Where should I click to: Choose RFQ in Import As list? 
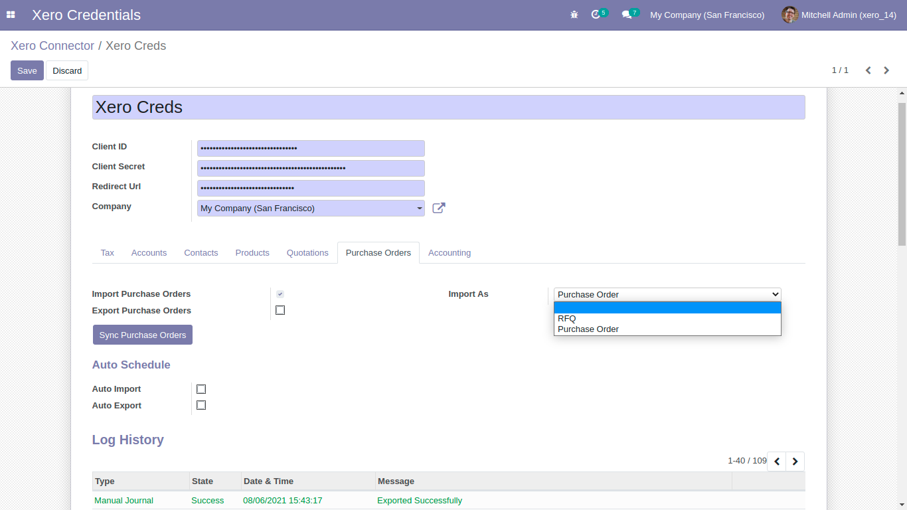pyautogui.click(x=667, y=319)
